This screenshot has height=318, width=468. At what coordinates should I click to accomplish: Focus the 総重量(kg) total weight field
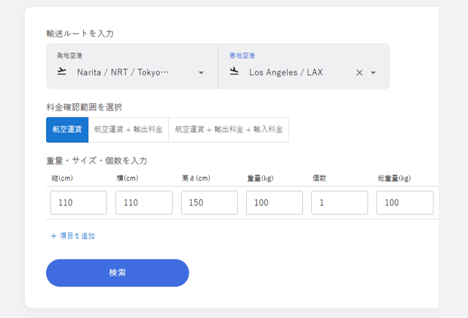coord(405,203)
